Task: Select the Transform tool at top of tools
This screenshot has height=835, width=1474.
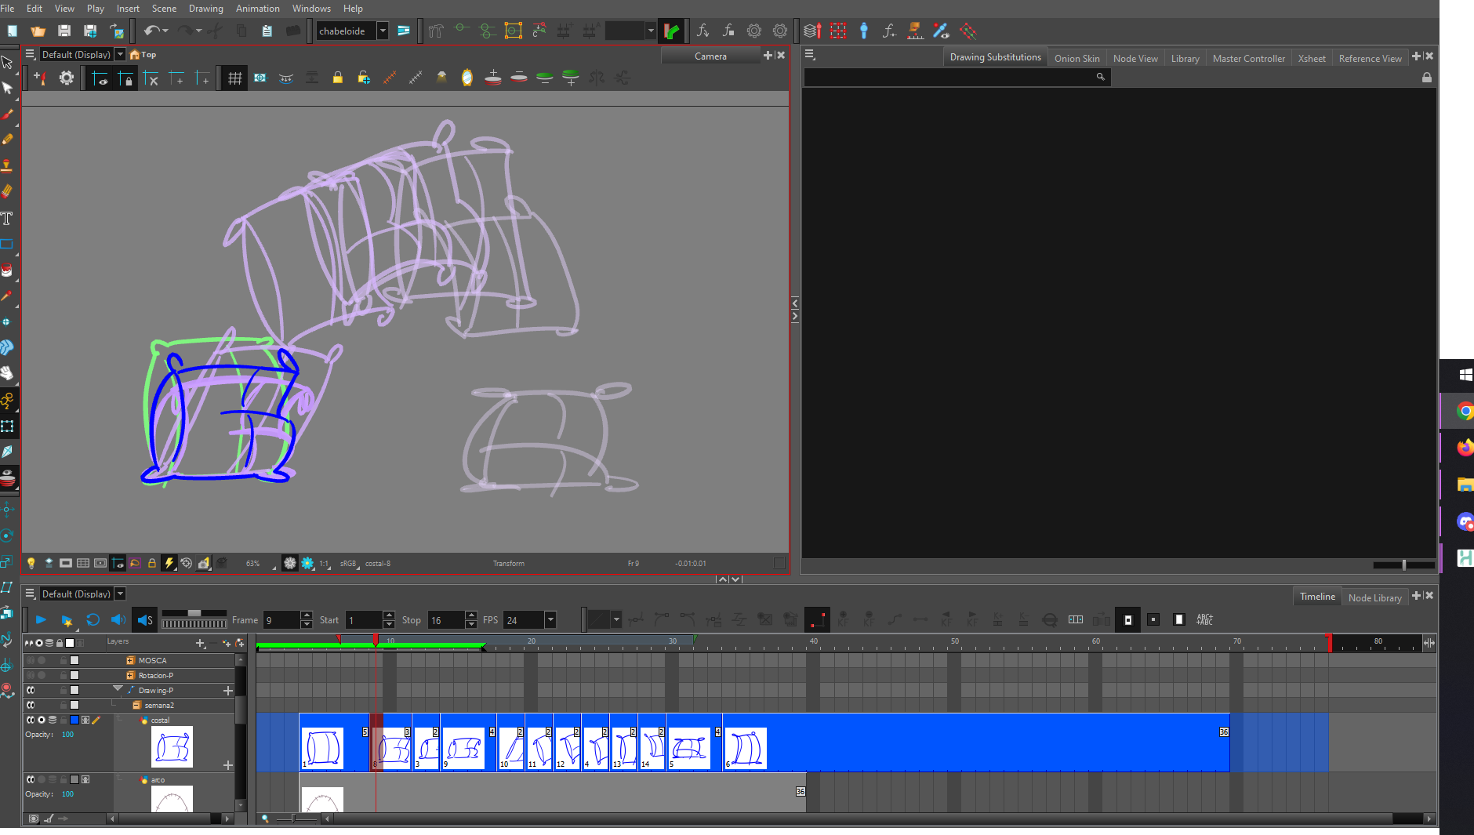Action: pos(8,63)
